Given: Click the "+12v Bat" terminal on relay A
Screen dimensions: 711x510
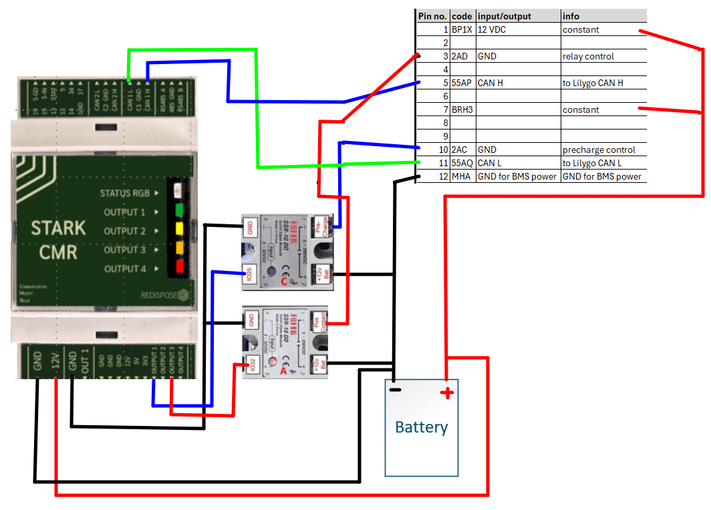Looking at the screenshot, I should click(319, 364).
